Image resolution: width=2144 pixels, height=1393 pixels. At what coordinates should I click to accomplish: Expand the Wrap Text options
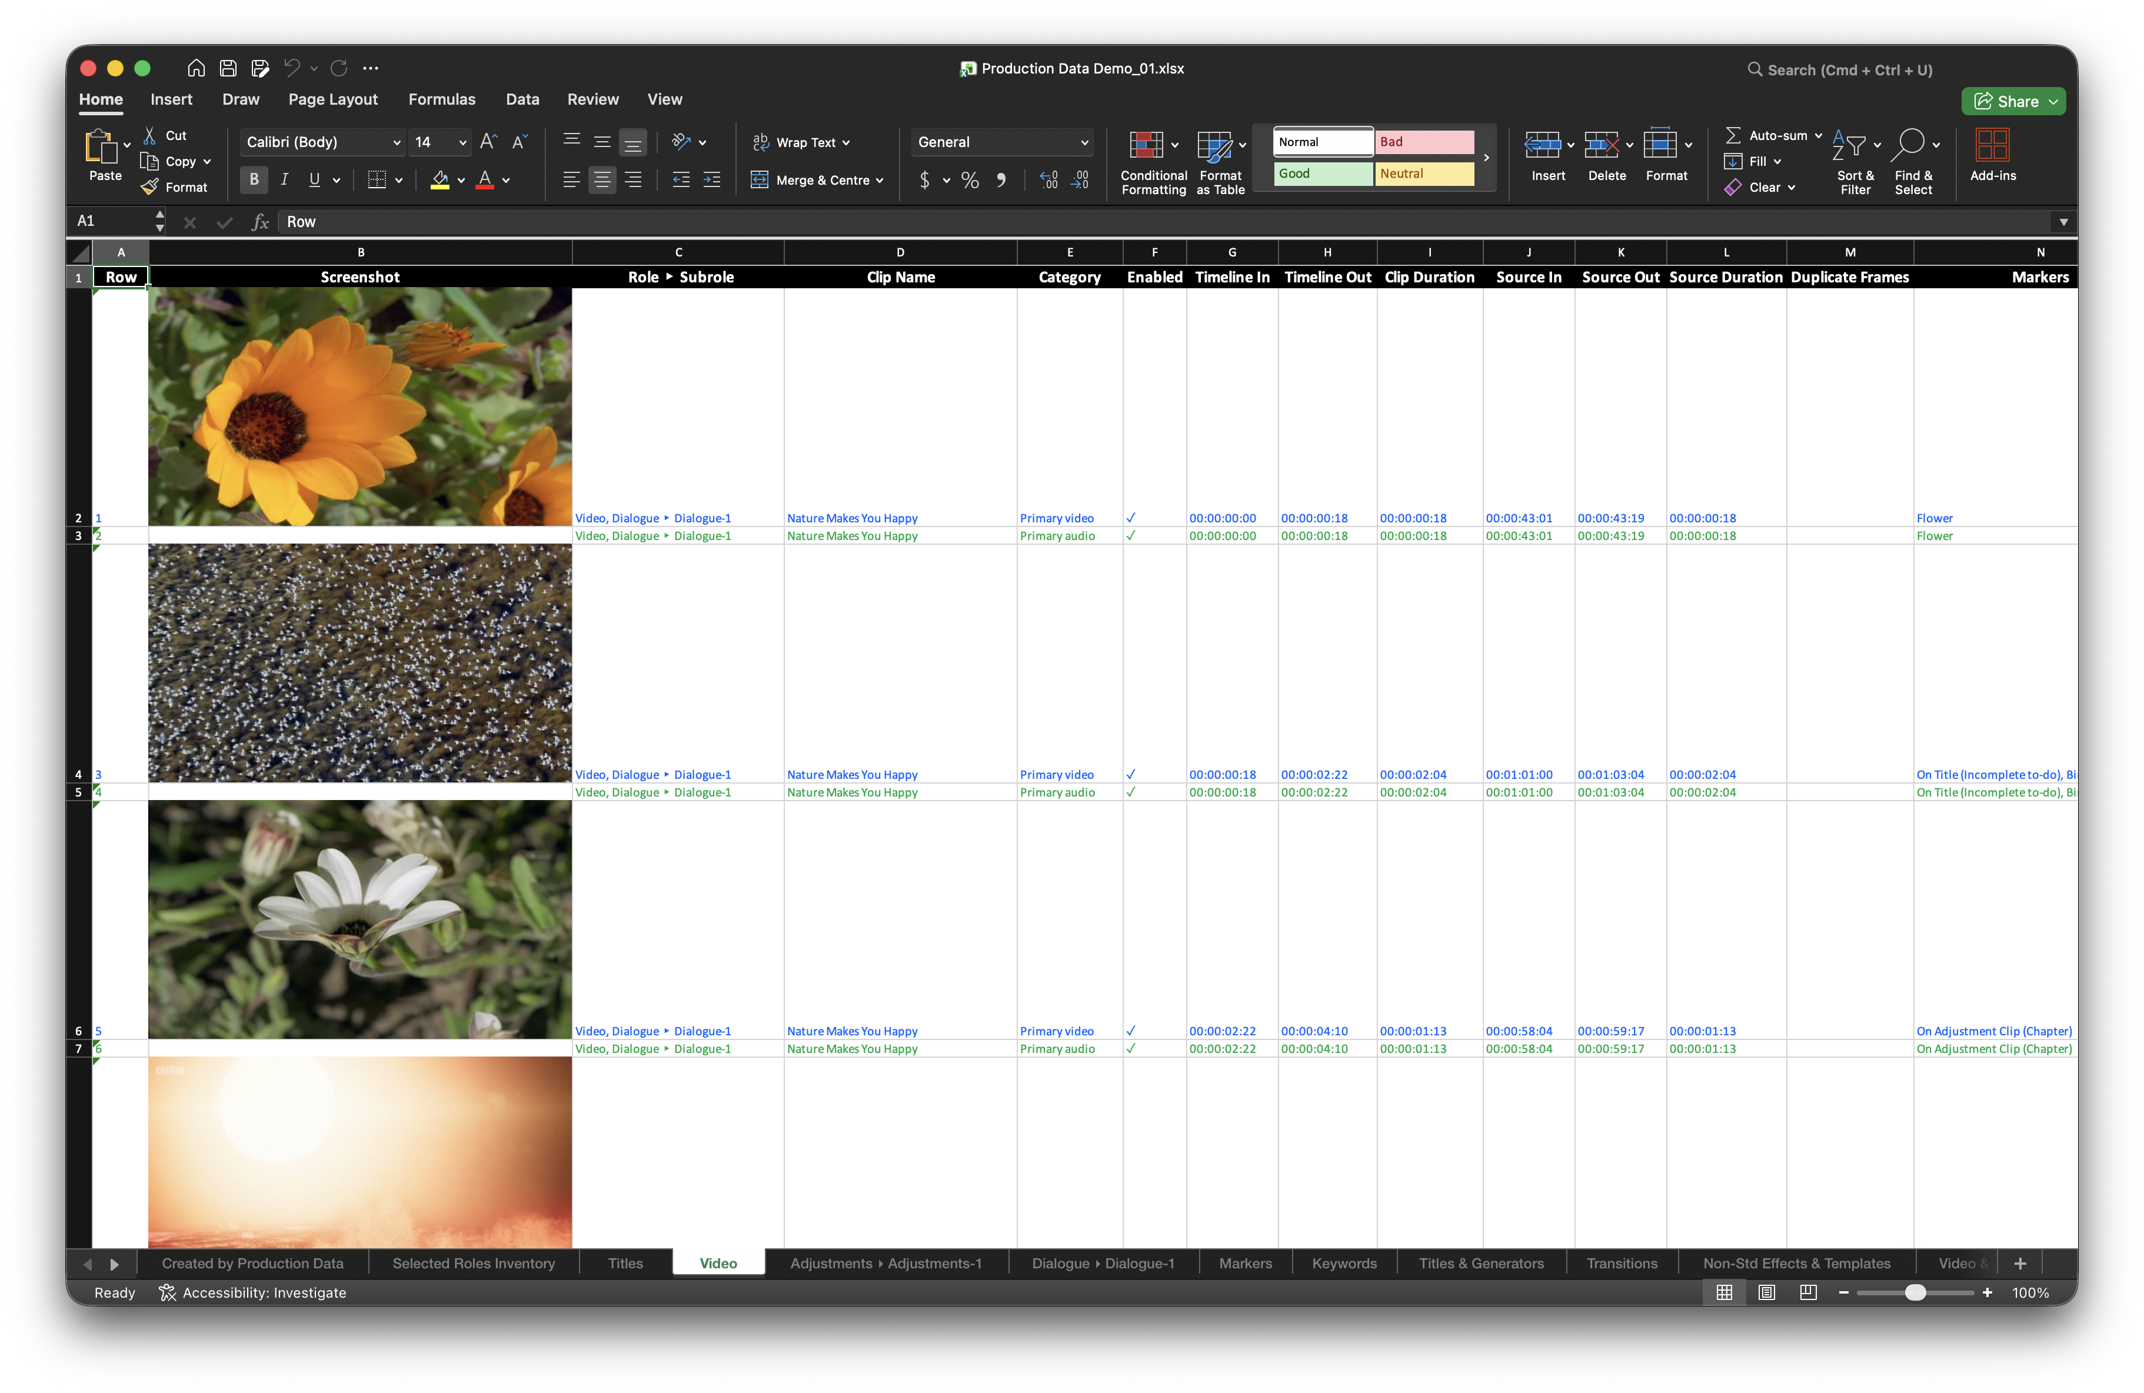846,142
